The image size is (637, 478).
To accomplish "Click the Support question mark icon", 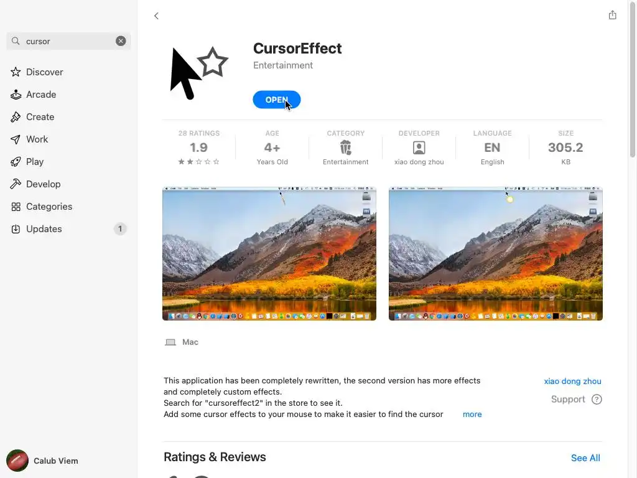I will [x=597, y=400].
